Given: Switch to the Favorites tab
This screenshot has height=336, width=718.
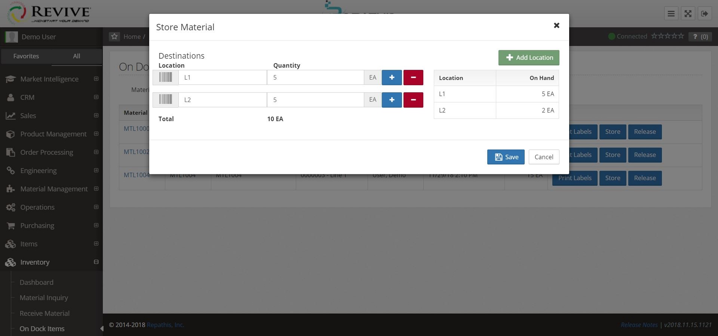Looking at the screenshot, I should click(26, 56).
